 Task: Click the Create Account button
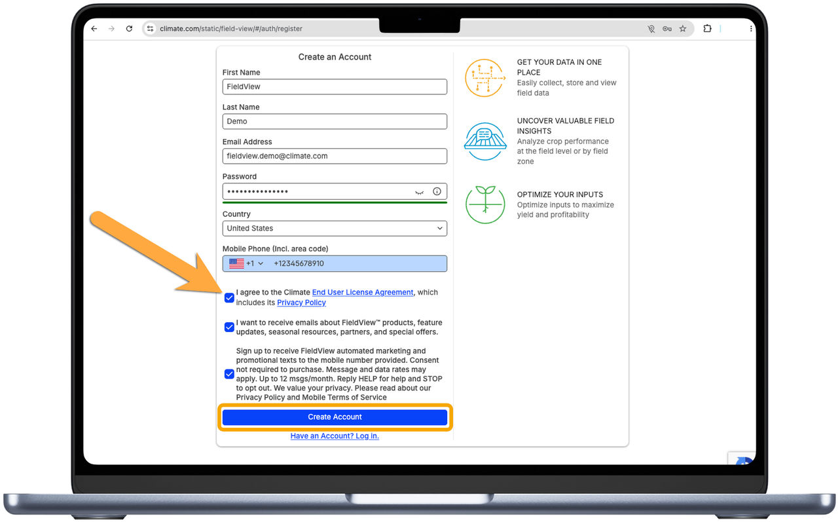(x=335, y=417)
